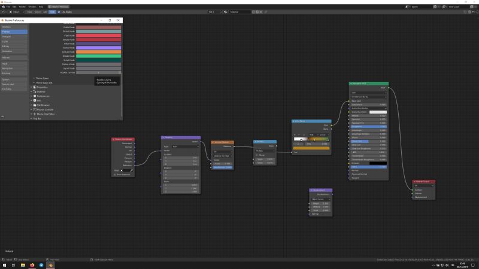
Task: Open the File menu
Action: coord(8,7)
